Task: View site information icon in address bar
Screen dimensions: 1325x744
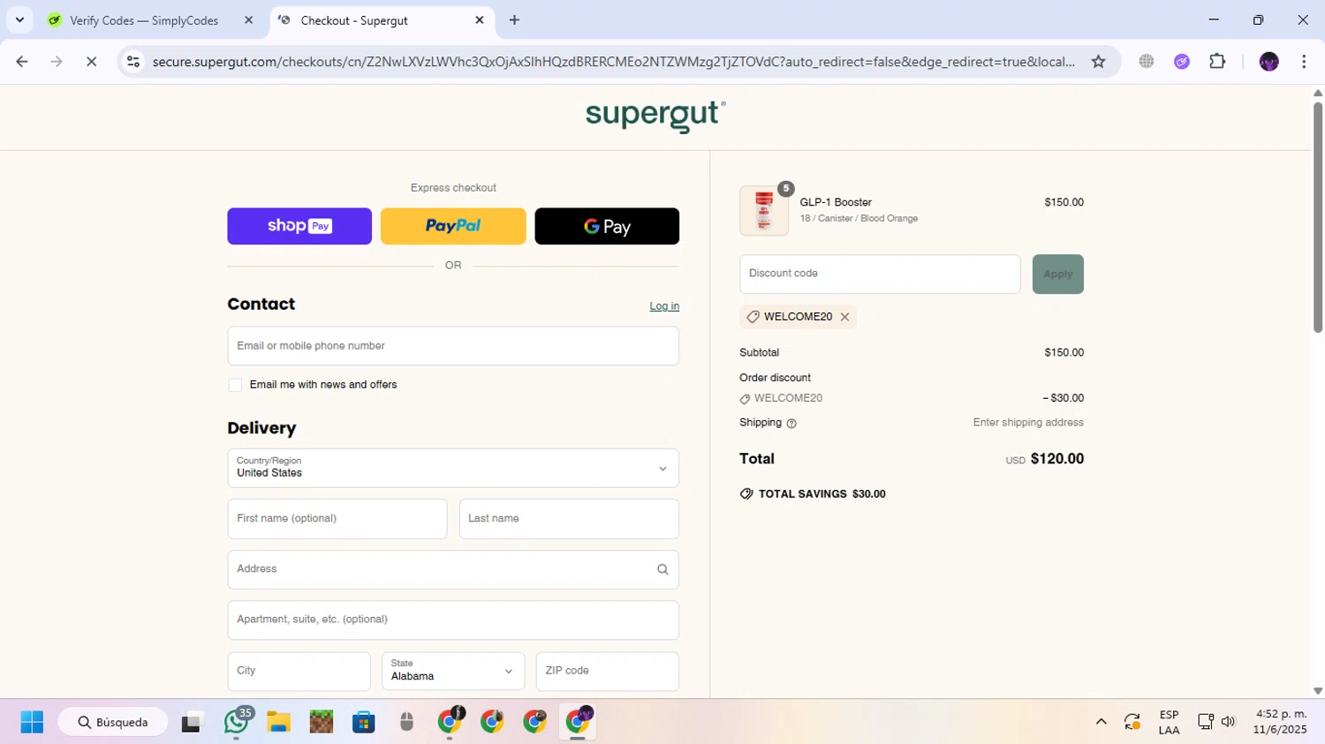Action: (133, 62)
